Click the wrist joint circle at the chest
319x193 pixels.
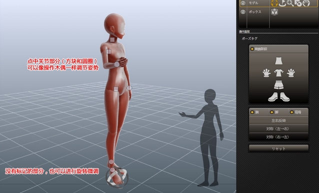point(116,65)
